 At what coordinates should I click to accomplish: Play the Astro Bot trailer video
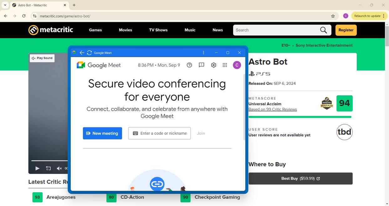(37, 168)
